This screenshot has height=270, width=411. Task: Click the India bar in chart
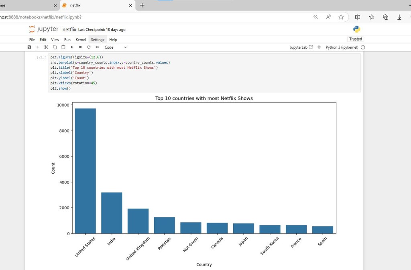[112, 213]
